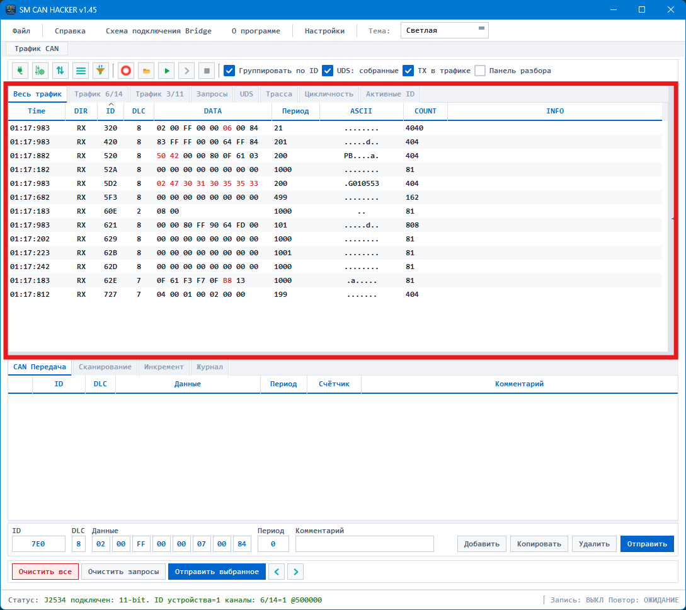Open the Файл menu
Image resolution: width=686 pixels, height=610 pixels.
21,31
